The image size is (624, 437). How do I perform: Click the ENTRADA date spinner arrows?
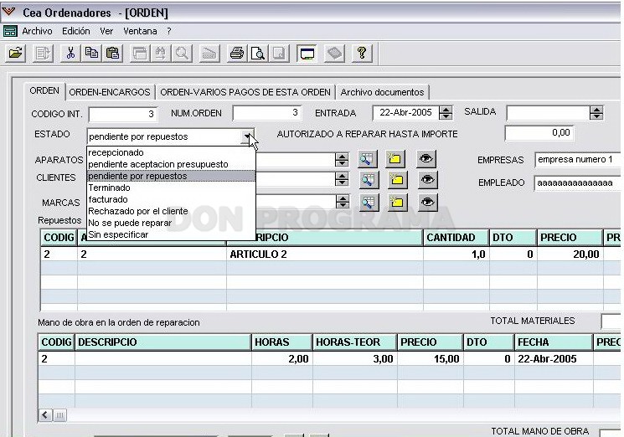click(446, 113)
